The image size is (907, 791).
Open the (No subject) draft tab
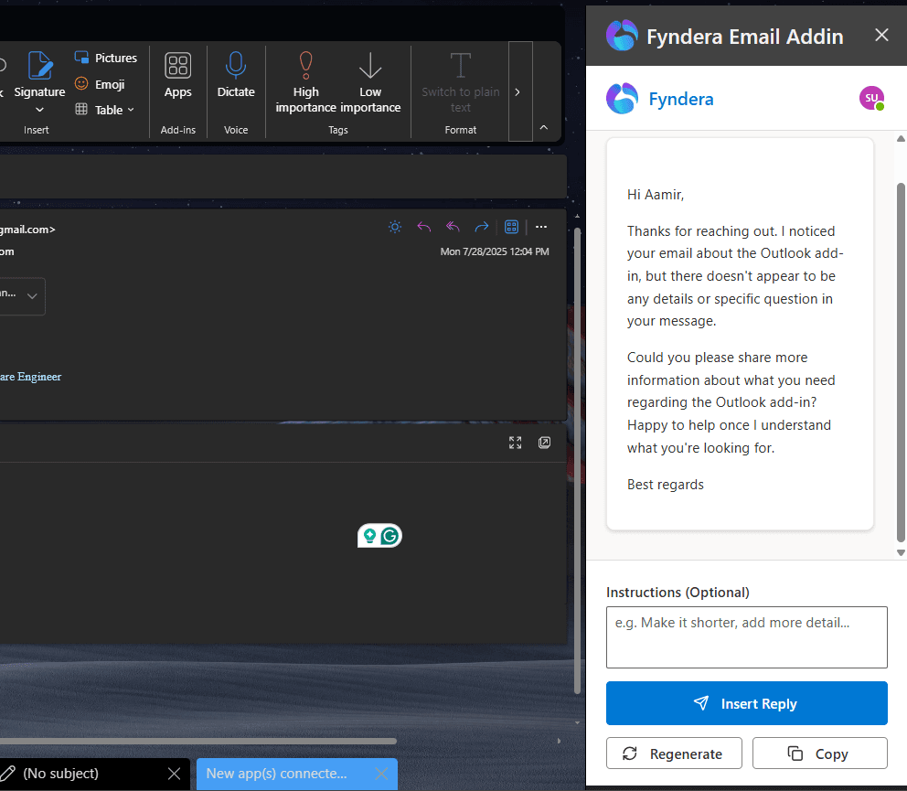pos(60,774)
